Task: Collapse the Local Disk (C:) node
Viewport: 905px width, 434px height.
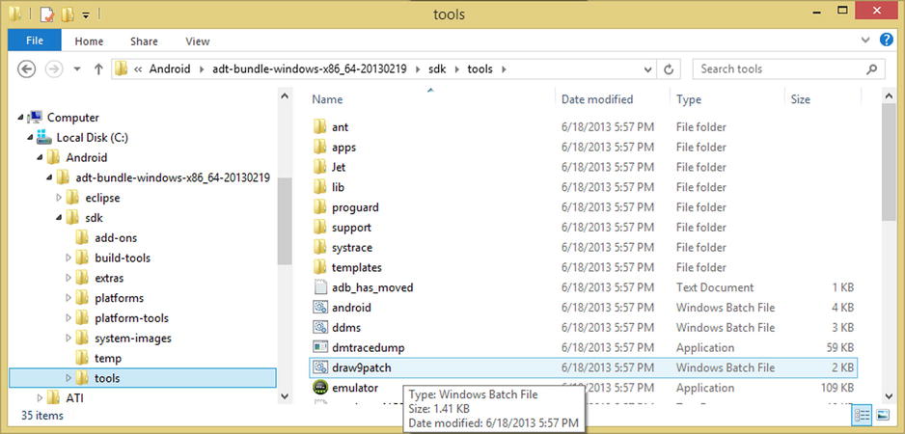Action: point(31,138)
